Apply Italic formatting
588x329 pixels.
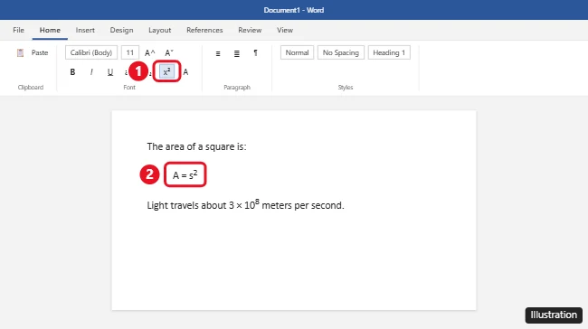tap(91, 72)
